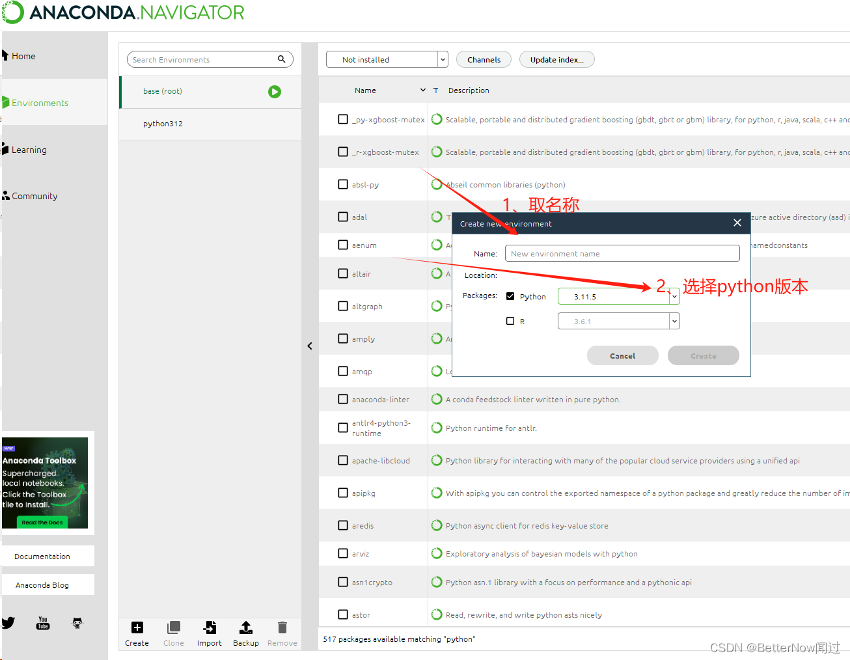Tick the aenum package checkbox

[x=343, y=245]
